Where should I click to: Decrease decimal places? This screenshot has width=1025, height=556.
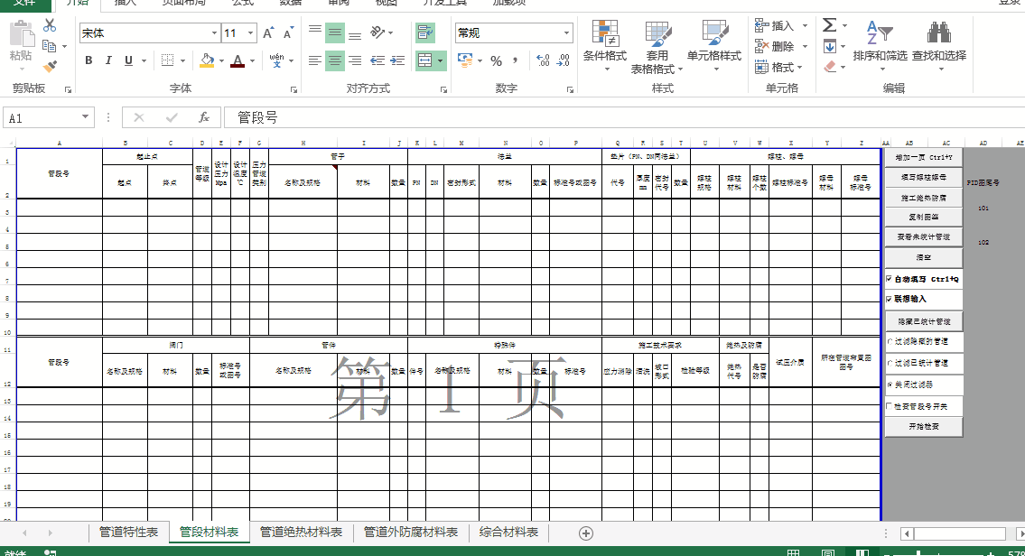564,60
